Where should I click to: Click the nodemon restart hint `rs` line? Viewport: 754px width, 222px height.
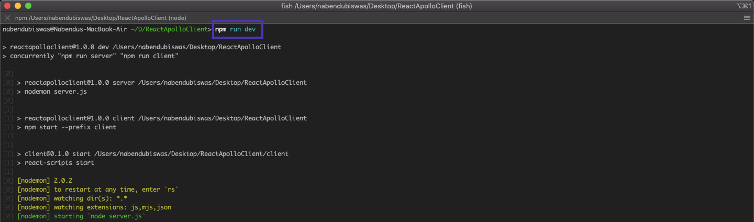pyautogui.click(x=98, y=190)
